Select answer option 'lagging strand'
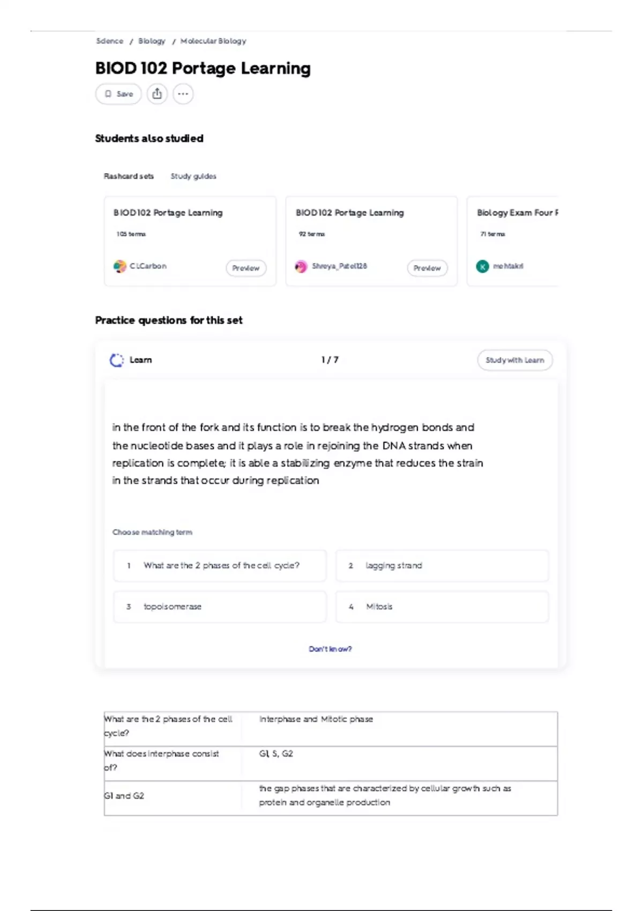The image size is (643, 911). (442, 565)
